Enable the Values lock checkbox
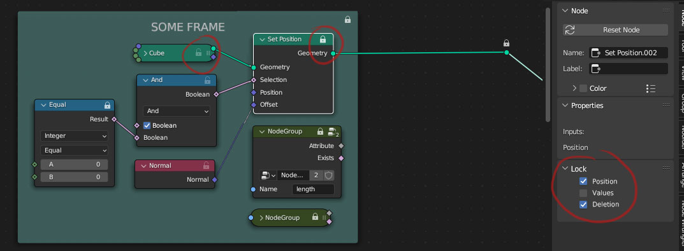Image resolution: width=684 pixels, height=251 pixels. pos(583,193)
